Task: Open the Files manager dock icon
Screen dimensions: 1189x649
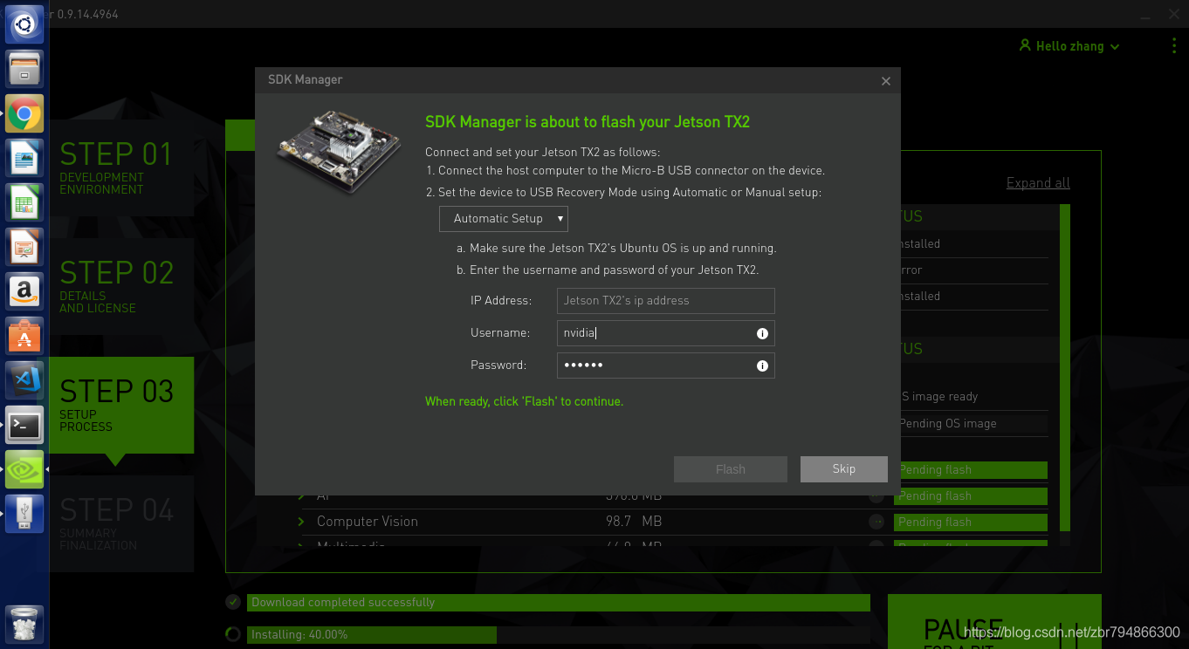Action: click(24, 68)
